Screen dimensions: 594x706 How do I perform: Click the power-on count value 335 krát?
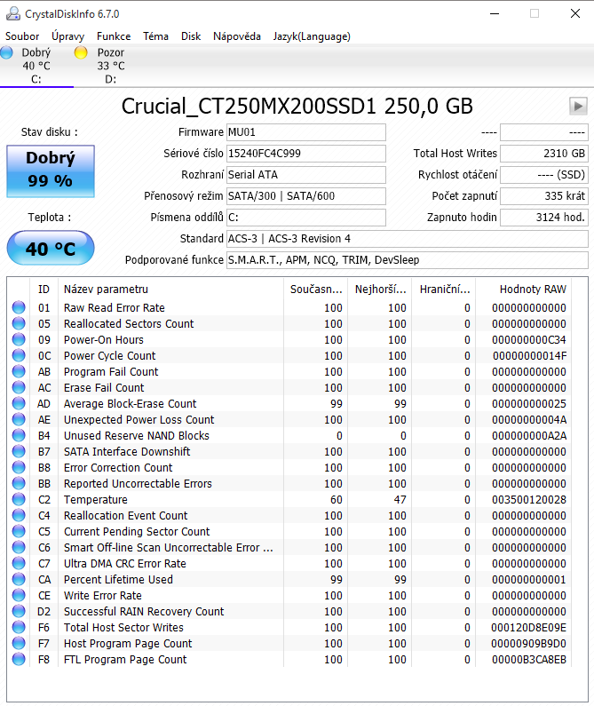click(x=544, y=196)
